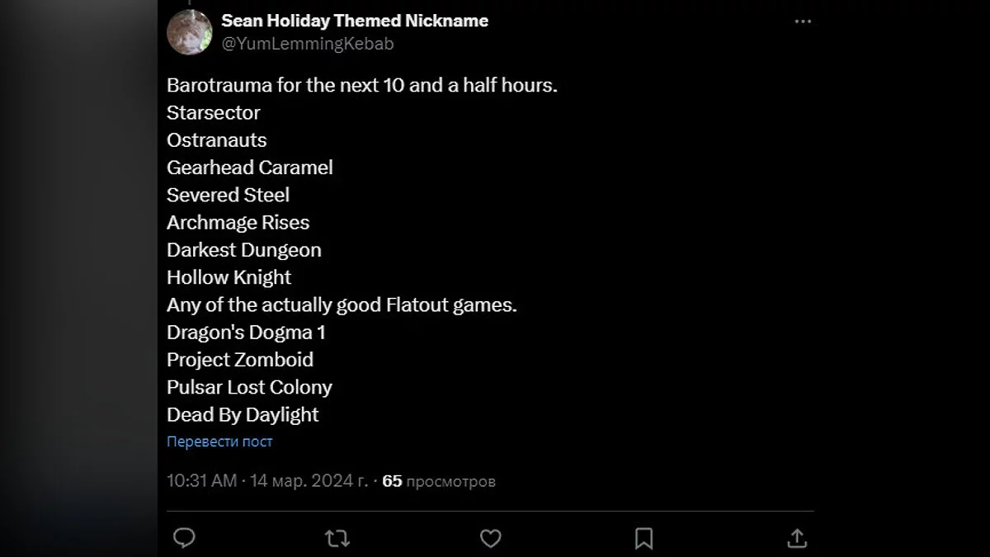990x557 pixels.
Task: Click the "Dragon's Dogma 1" text line
Action: 247,333
